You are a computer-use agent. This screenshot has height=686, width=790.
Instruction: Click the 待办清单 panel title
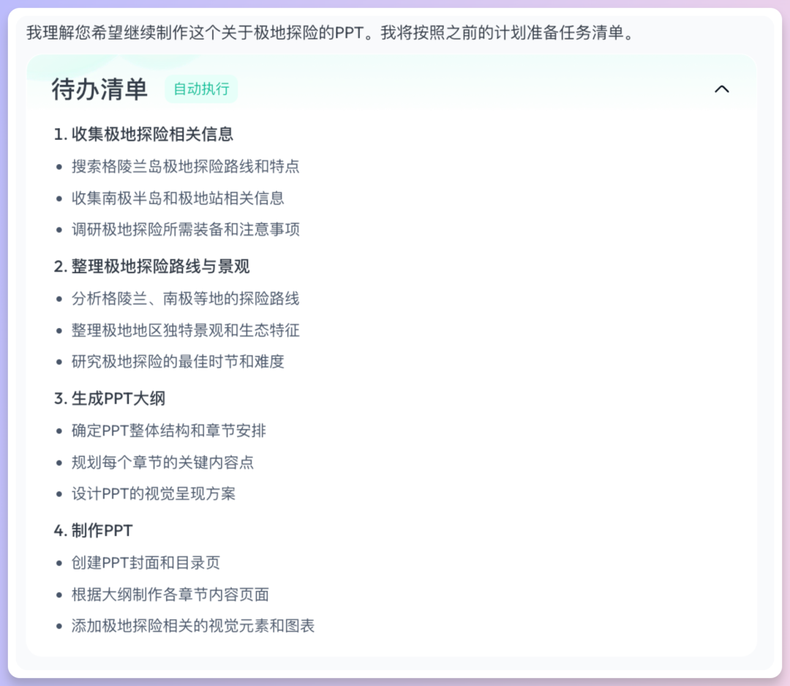point(99,90)
